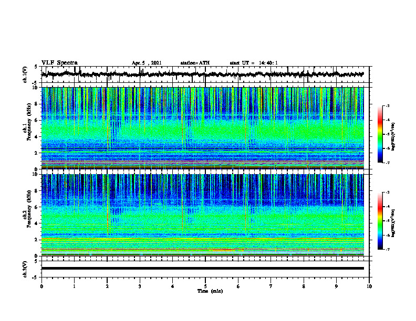416x321 pixels.
Task: Click the "-6" label on ch.2 color bar
Action: (388, 235)
